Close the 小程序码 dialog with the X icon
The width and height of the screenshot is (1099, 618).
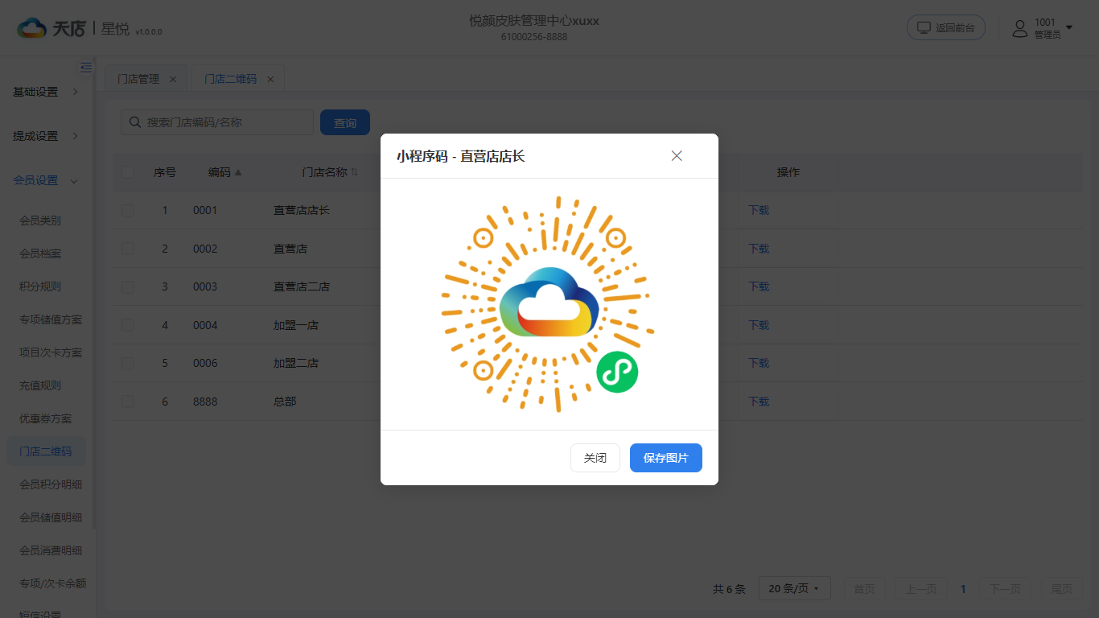(x=677, y=156)
